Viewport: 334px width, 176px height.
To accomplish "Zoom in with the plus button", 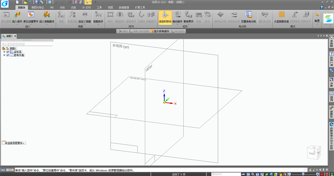I will [x=317, y=174].
